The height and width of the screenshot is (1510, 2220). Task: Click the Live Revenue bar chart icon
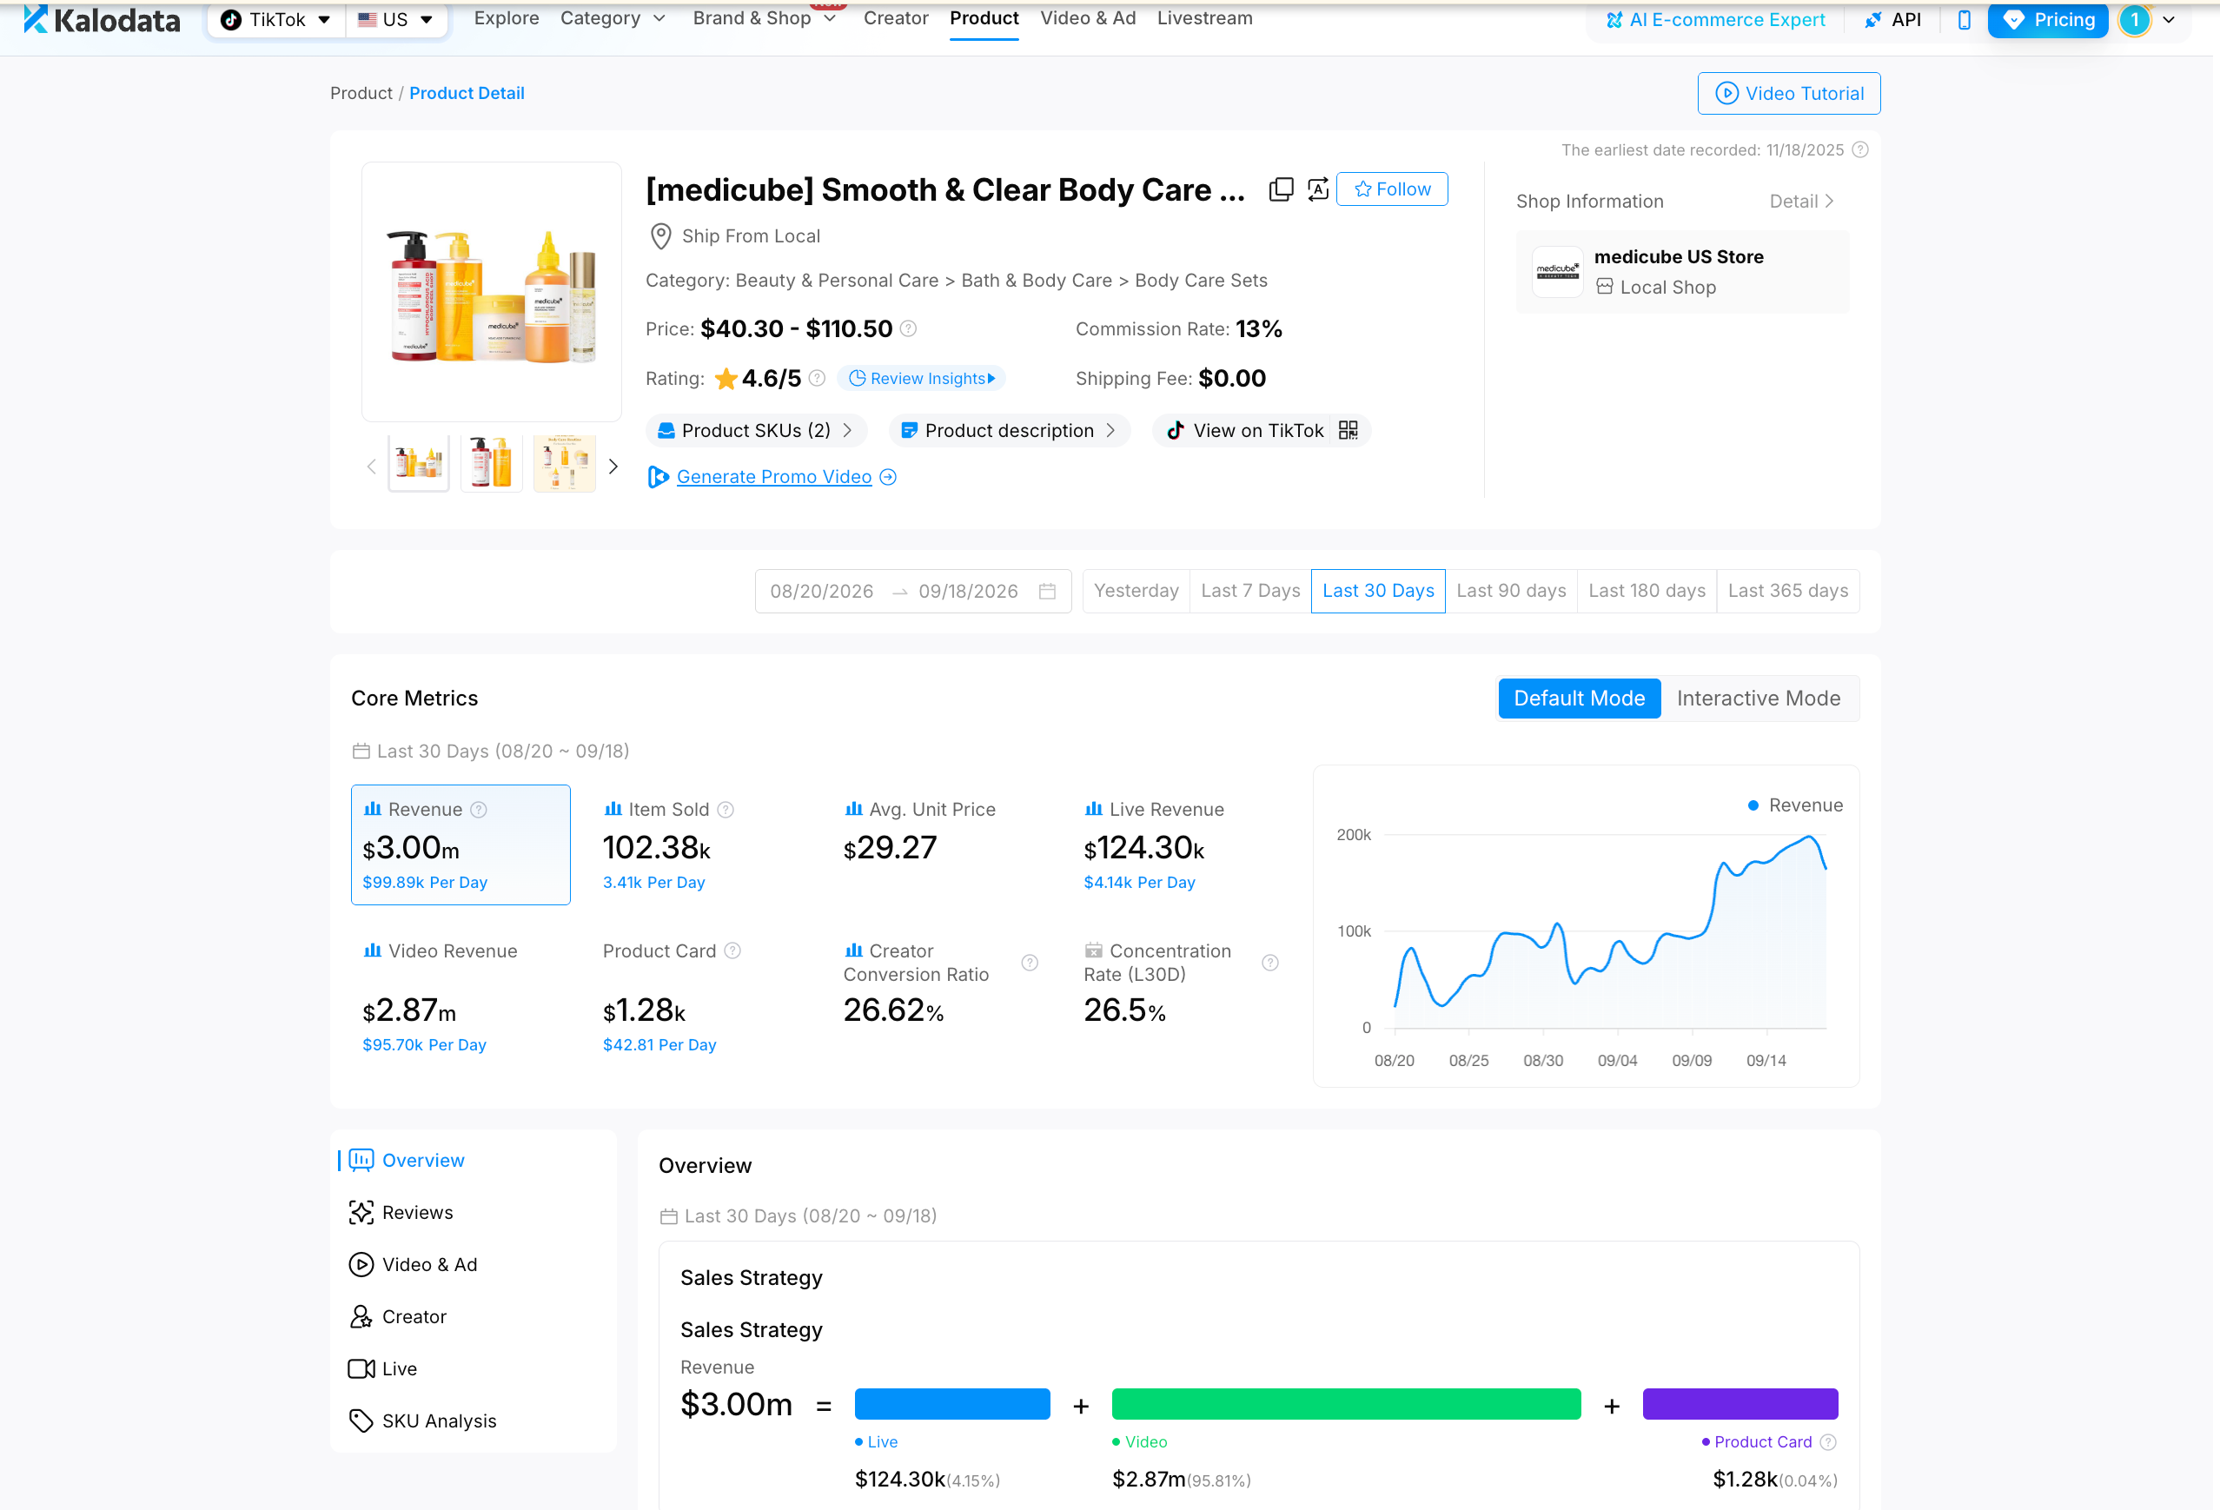[1093, 809]
